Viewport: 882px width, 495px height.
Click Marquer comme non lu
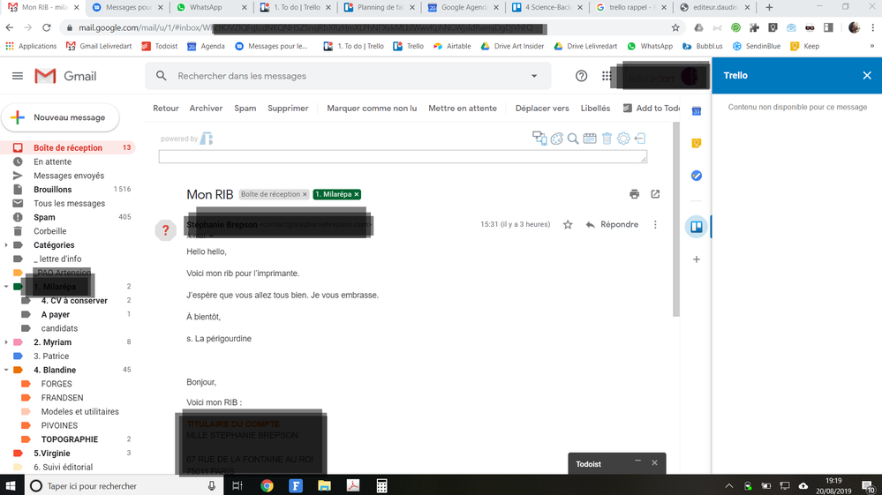point(372,109)
